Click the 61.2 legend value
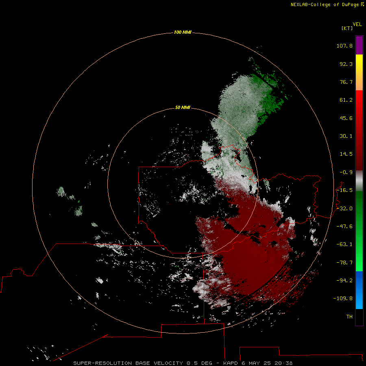 (x=346, y=100)
